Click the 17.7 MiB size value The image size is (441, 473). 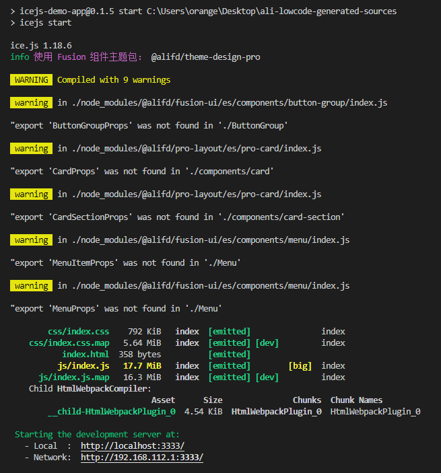point(142,366)
